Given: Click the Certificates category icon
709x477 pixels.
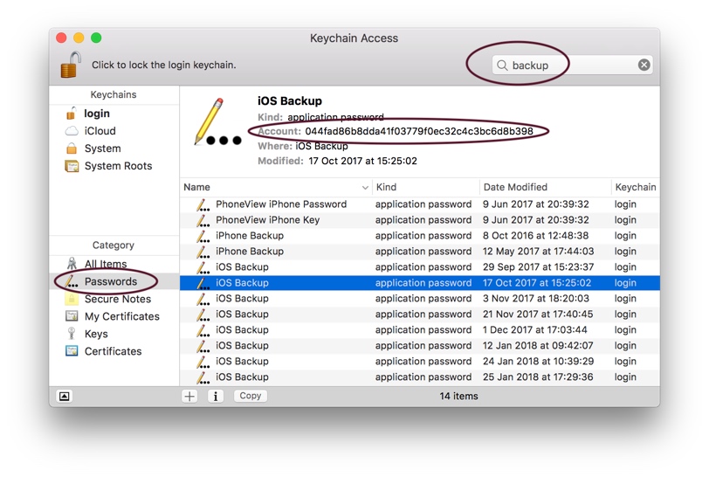Looking at the screenshot, I should (x=72, y=350).
